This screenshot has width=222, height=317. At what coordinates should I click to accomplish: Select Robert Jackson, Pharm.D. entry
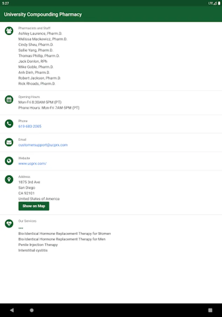pyautogui.click(x=39, y=78)
